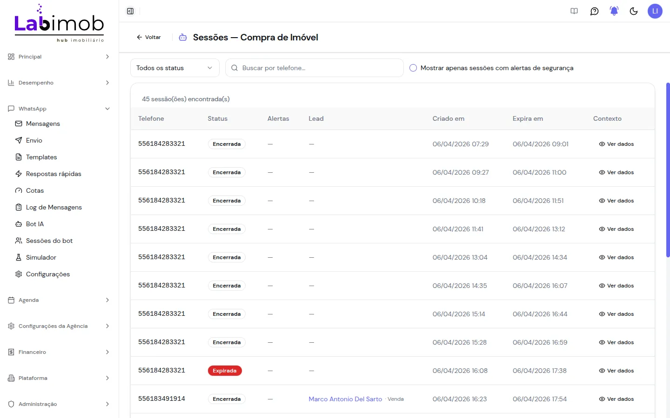The image size is (670, 418).
Task: Click Ver dados for 15:28 session
Action: (x=616, y=342)
